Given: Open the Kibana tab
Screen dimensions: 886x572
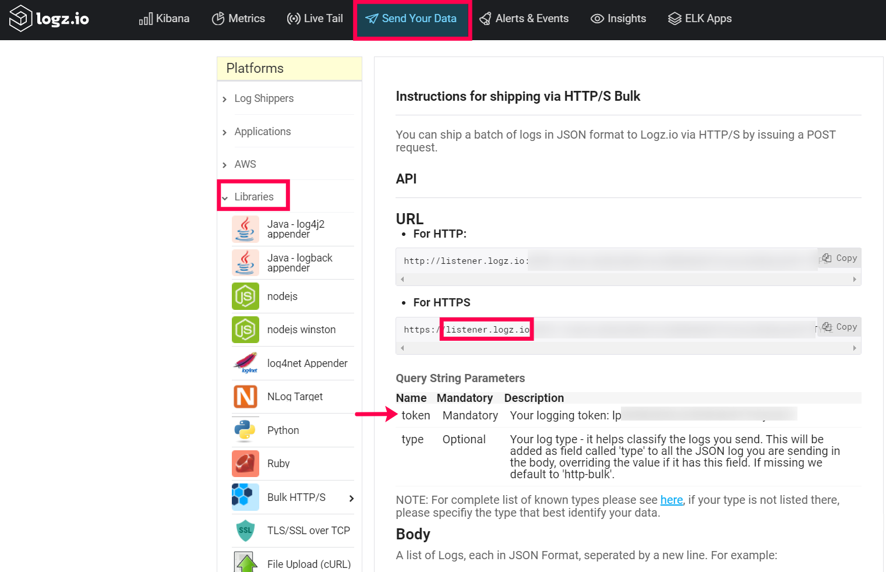Looking at the screenshot, I should (x=164, y=19).
